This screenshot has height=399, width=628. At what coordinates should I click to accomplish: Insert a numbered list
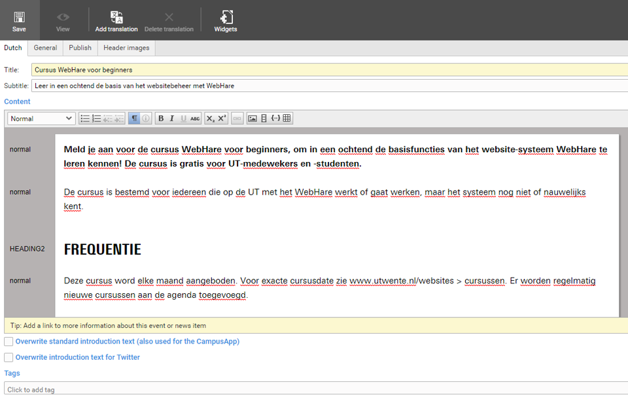(97, 118)
